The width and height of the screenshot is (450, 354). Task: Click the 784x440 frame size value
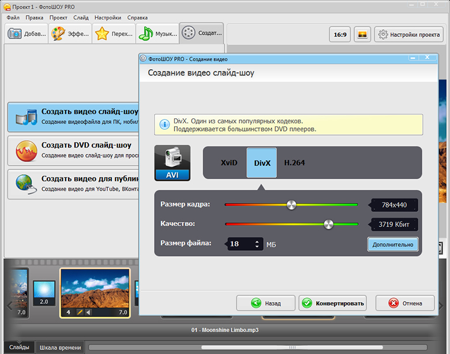click(x=394, y=205)
